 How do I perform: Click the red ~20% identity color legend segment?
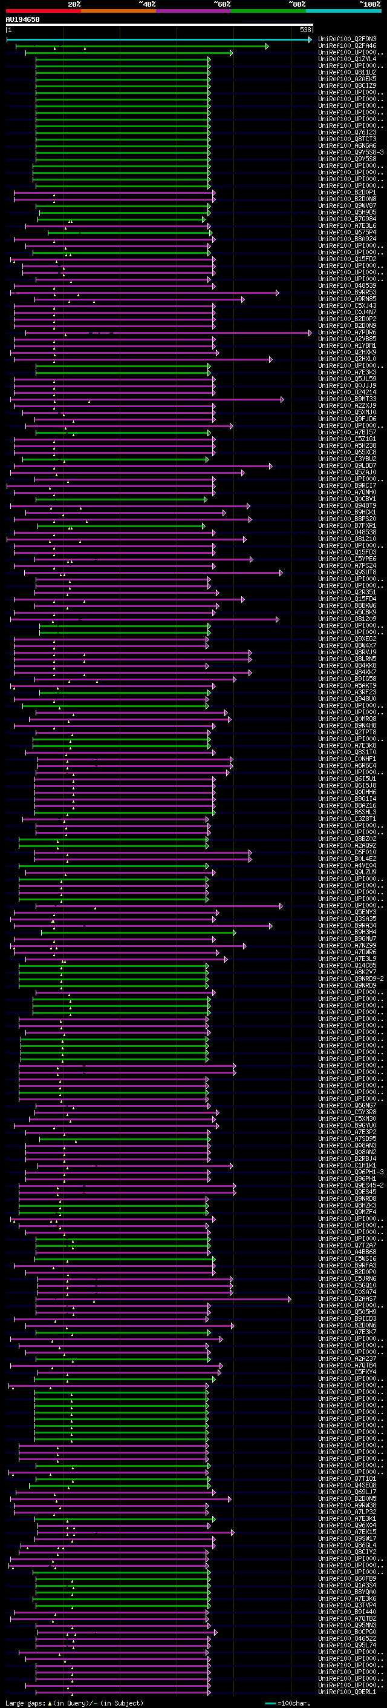coord(43,12)
